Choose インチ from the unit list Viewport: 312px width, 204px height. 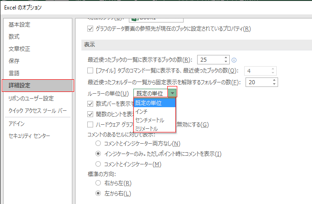coord(155,112)
